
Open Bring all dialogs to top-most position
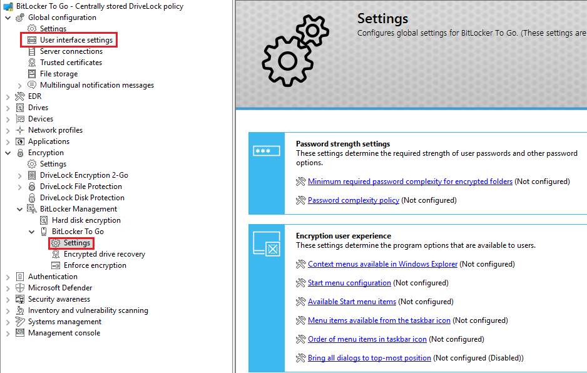(369, 357)
